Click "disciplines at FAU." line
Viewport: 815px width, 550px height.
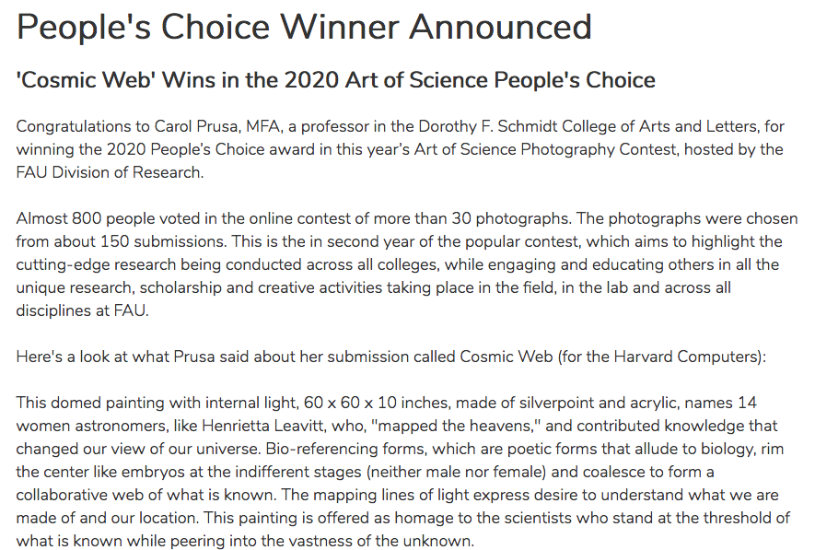coord(82,310)
